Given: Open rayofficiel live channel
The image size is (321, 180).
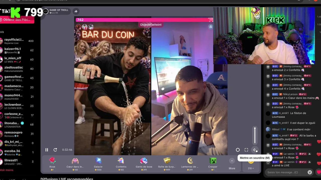Looking at the screenshot, I should [17, 41].
